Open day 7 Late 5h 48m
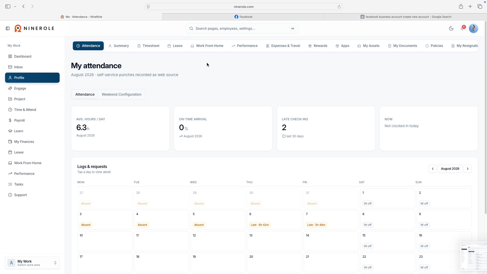The width and height of the screenshot is (487, 274). 331,220
